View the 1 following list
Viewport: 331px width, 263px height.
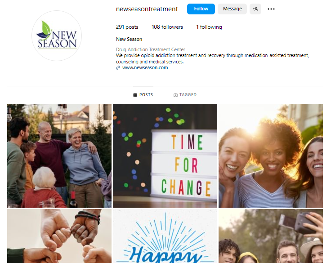tap(209, 27)
